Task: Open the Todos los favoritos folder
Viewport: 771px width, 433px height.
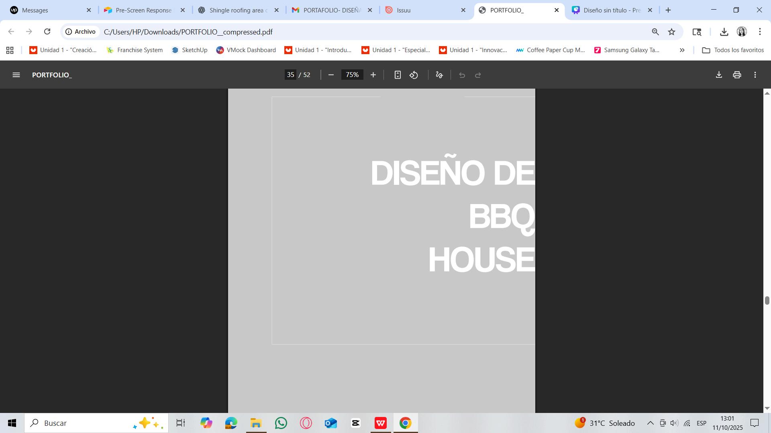Action: click(733, 50)
